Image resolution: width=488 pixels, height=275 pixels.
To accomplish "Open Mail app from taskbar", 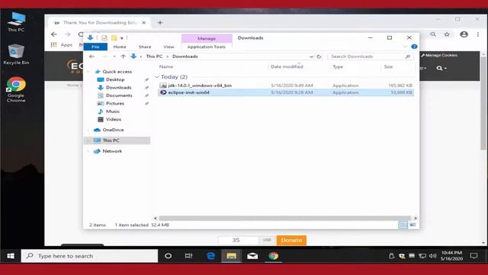I will point(252,256).
